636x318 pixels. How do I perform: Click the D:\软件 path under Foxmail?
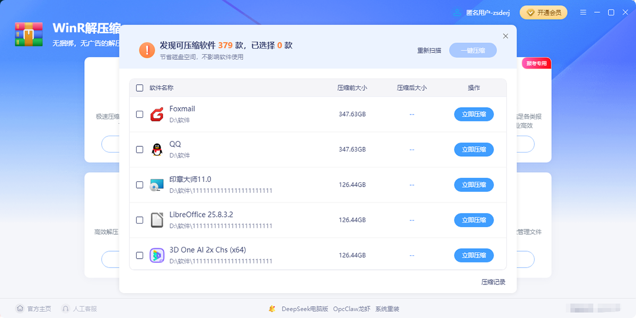pos(180,120)
